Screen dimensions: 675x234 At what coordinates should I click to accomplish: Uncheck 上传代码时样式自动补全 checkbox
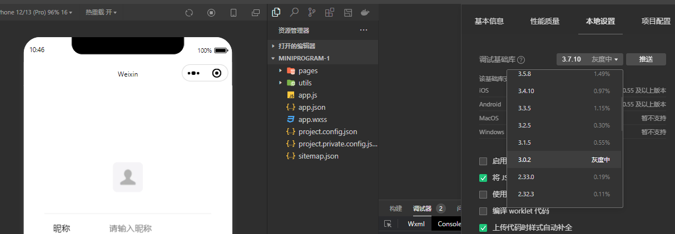[483, 228]
